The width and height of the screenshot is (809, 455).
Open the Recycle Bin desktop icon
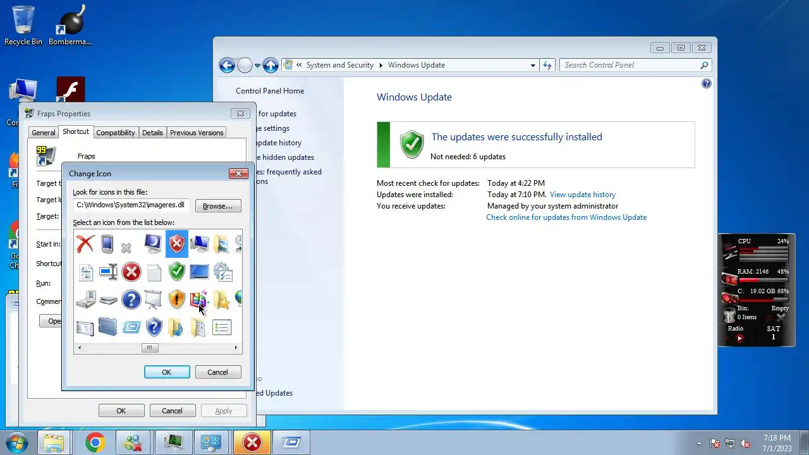23,26
